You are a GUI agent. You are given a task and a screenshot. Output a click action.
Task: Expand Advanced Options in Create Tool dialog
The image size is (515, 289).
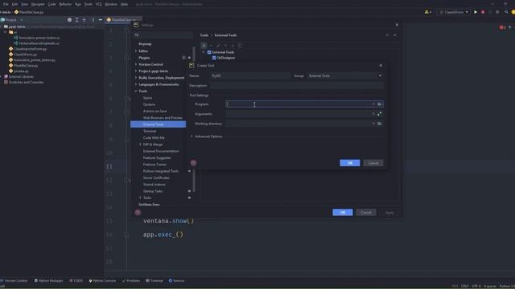(192, 136)
